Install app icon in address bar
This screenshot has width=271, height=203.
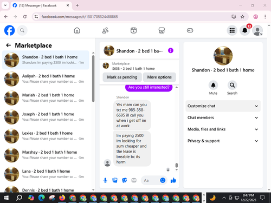click(234, 17)
